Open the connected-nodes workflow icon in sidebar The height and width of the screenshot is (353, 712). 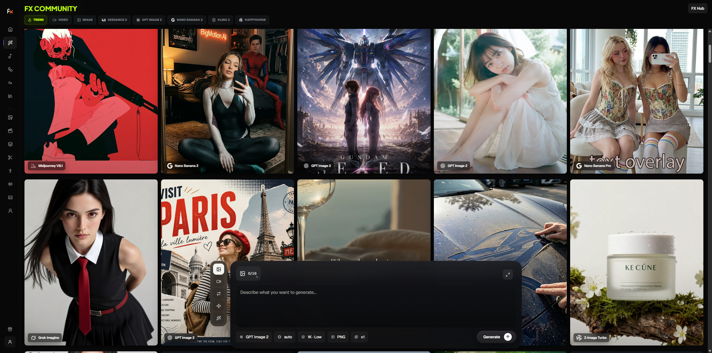pos(10,69)
